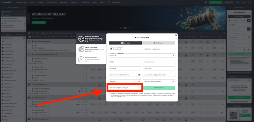This screenshot has height=122, width=254.
Task: Click the eSport gamepad icon in sidebar
Action: (x=3, y=67)
